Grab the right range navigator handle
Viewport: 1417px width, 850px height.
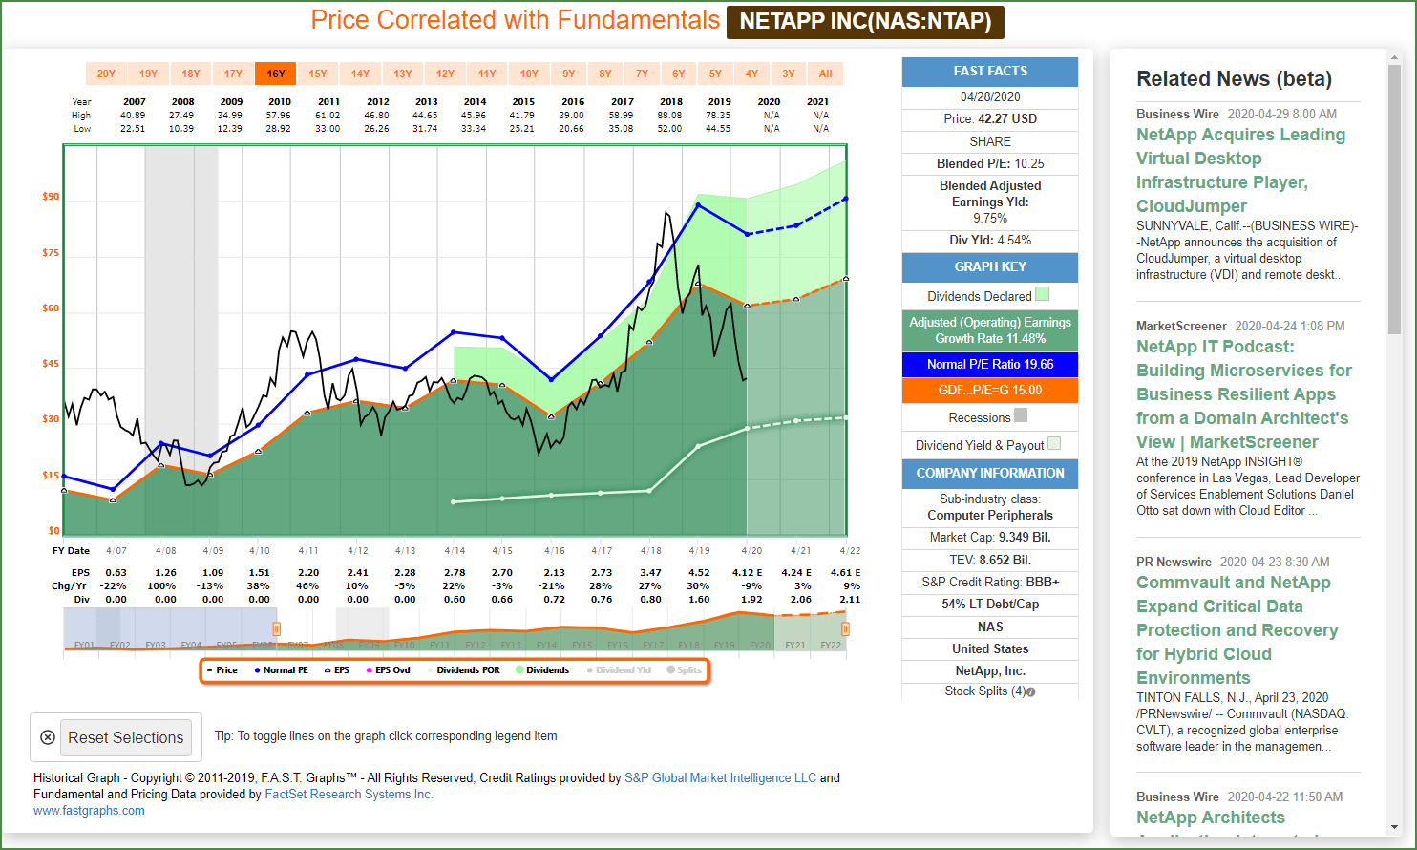tap(845, 628)
